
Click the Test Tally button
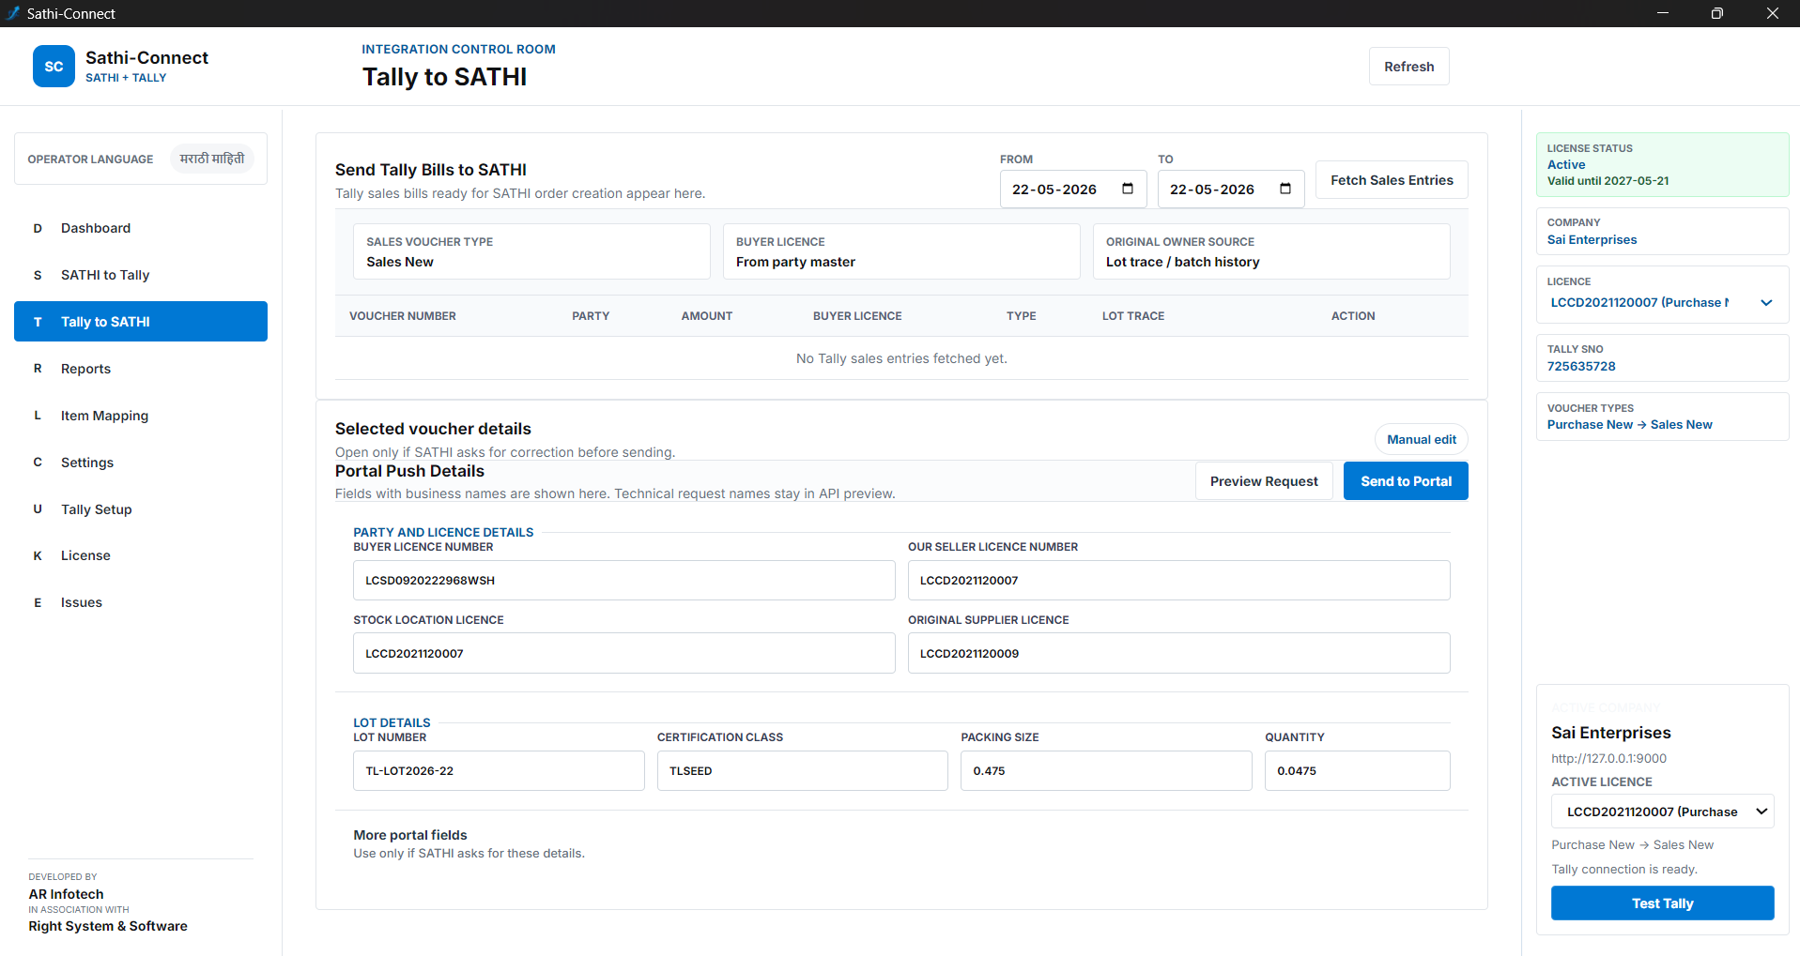pyautogui.click(x=1662, y=903)
